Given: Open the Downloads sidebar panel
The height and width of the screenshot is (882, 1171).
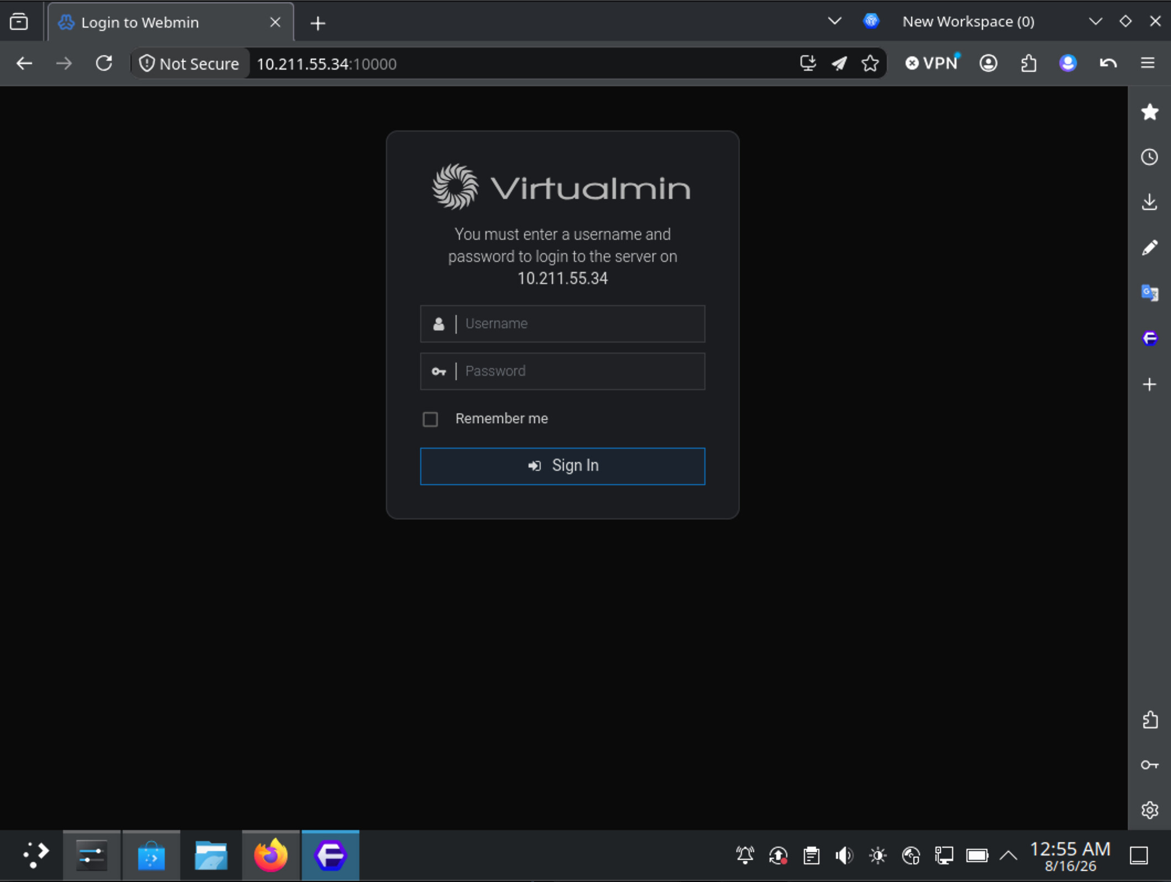Looking at the screenshot, I should (1149, 202).
